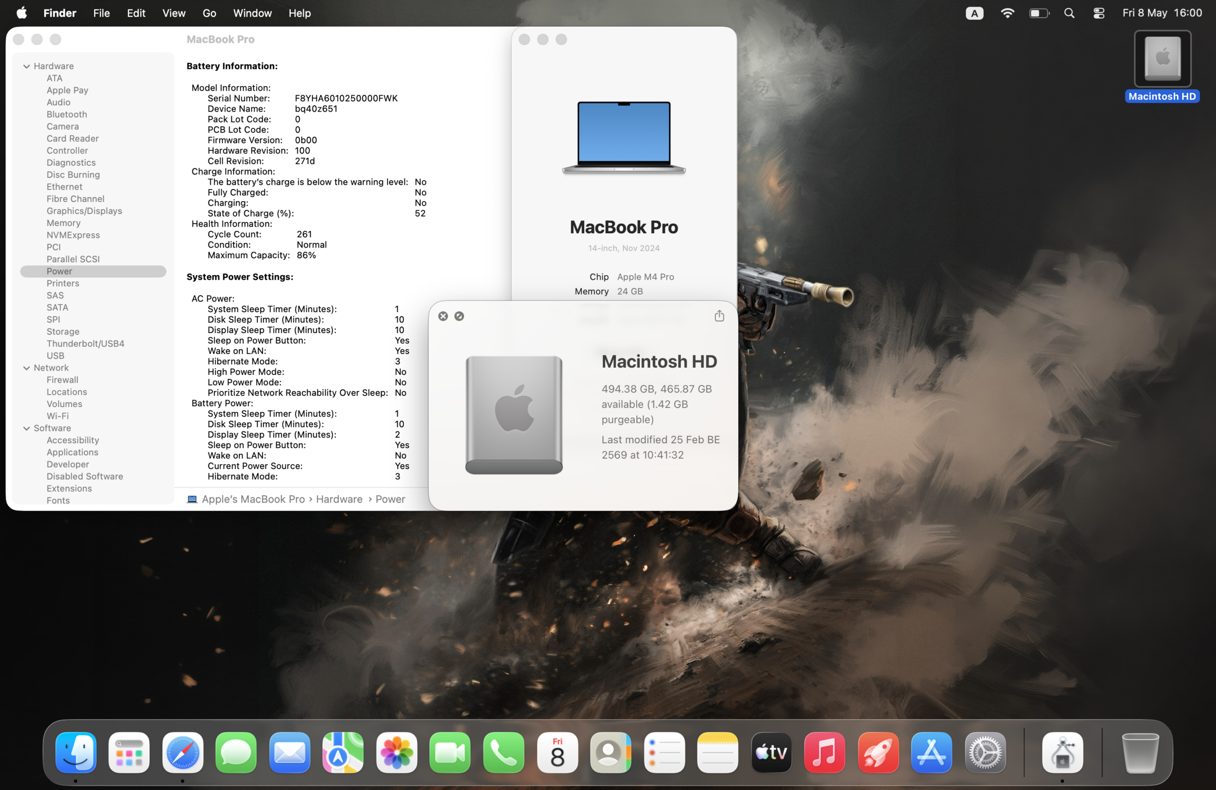Select Accessibility under Software
This screenshot has height=790, width=1216.
[73, 440]
